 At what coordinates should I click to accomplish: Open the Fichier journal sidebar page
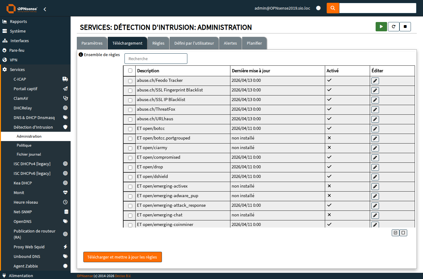pyautogui.click(x=36, y=154)
